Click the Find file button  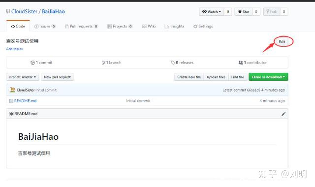tap(237, 77)
